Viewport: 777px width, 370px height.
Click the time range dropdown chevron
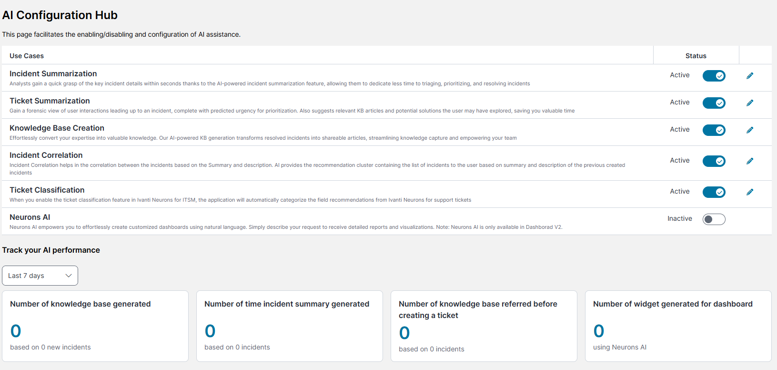click(x=69, y=276)
